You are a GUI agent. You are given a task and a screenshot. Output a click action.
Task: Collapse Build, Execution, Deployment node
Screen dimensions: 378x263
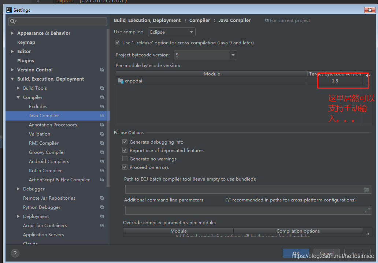(12, 79)
